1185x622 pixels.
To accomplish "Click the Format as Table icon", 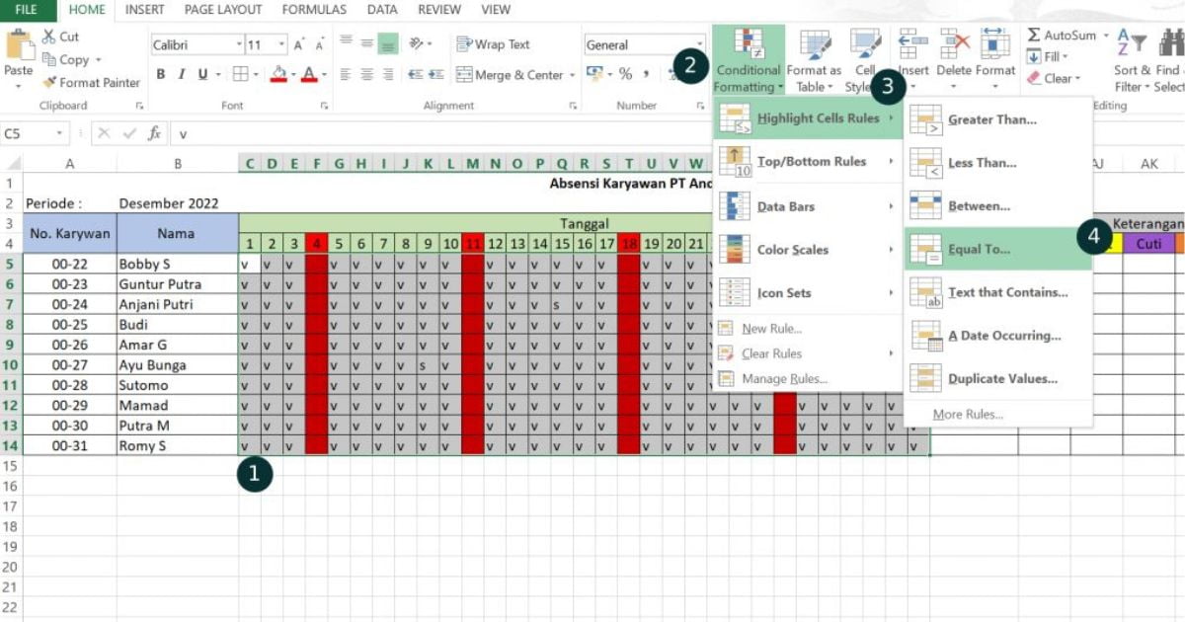I will (x=815, y=45).
